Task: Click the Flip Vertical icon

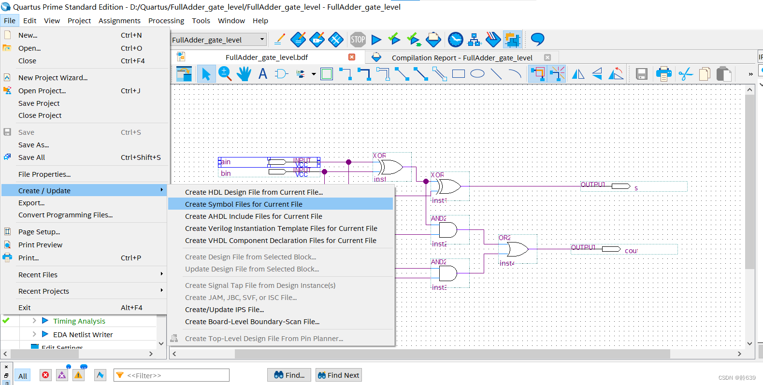Action: click(x=597, y=74)
